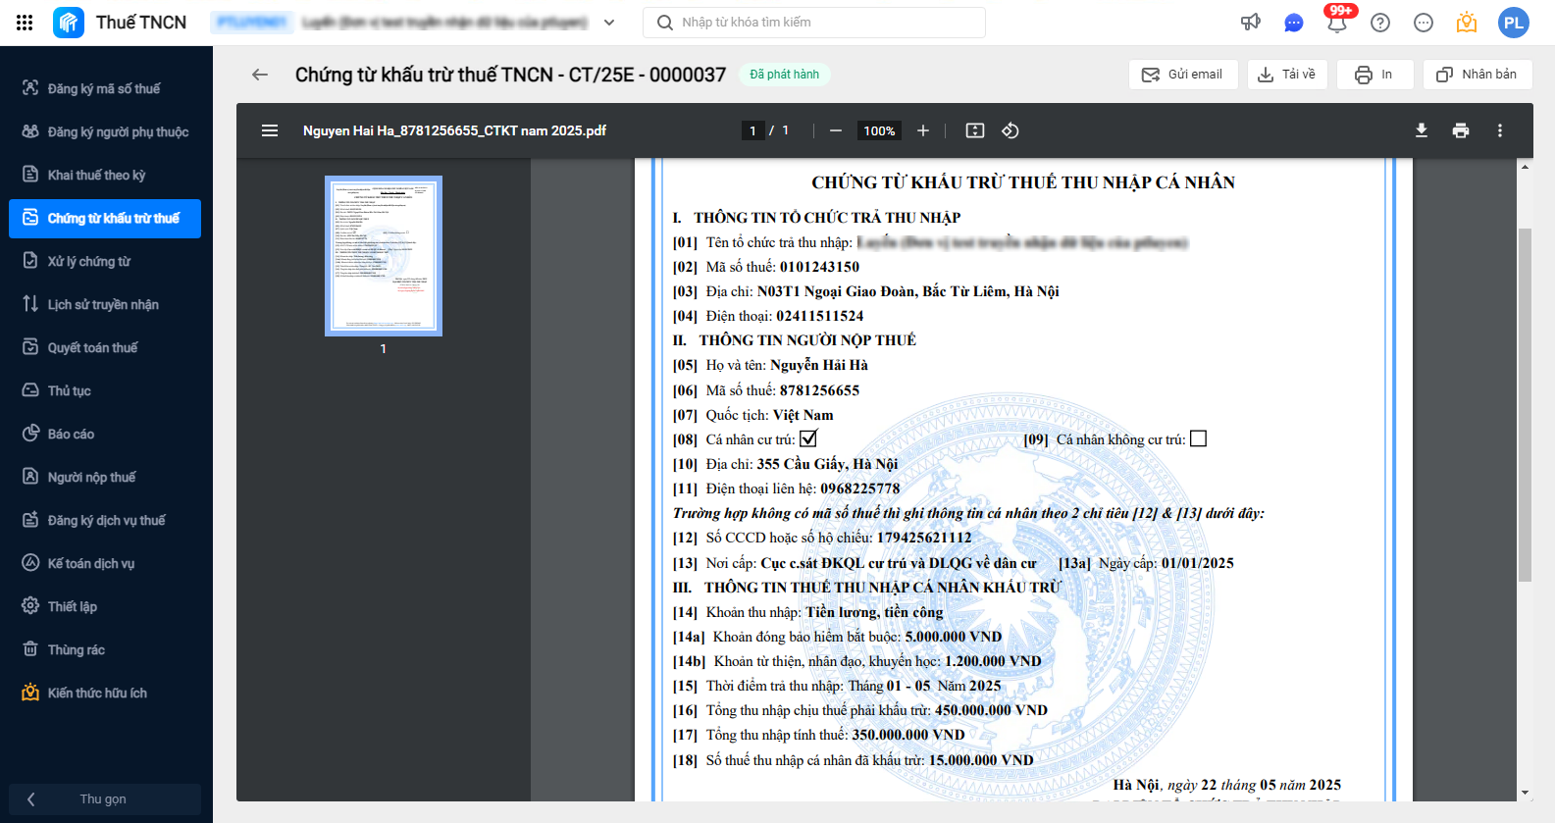Click the Cá nhân không cư trú checkbox
This screenshot has width=1555, height=823.
pos(1198,438)
